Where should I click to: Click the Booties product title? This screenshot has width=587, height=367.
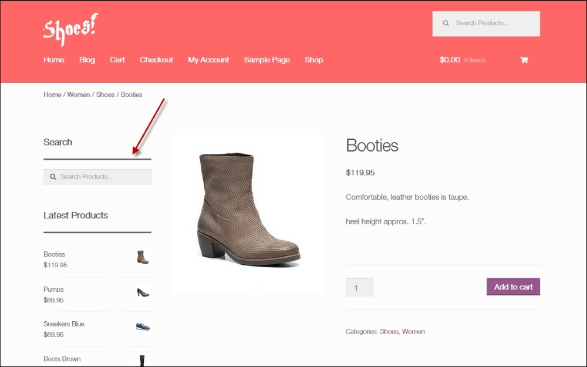pyautogui.click(x=372, y=145)
